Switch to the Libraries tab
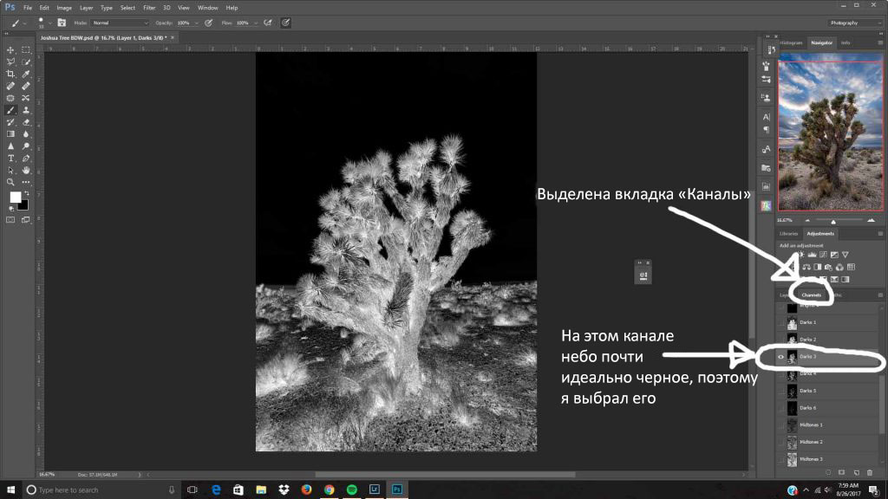Screen dimensions: 888x499 click(789, 234)
